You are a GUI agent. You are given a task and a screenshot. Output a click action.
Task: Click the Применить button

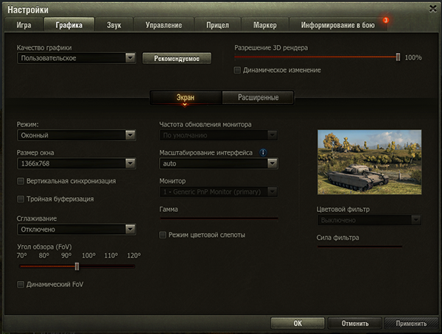411,323
